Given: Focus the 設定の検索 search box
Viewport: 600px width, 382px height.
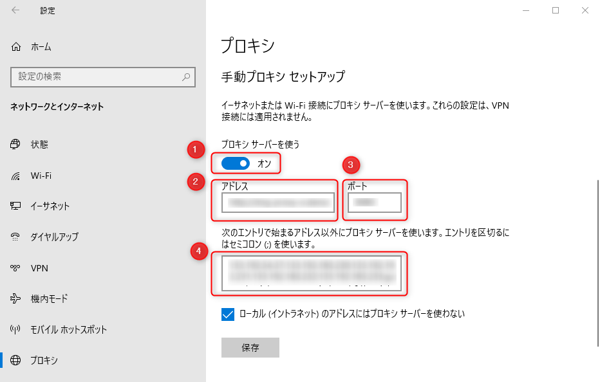Looking at the screenshot, I should [x=97, y=77].
